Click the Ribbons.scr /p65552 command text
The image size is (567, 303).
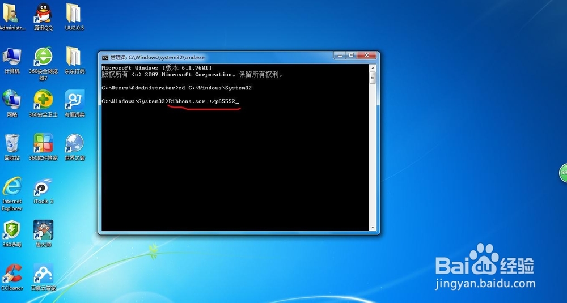[x=202, y=101]
